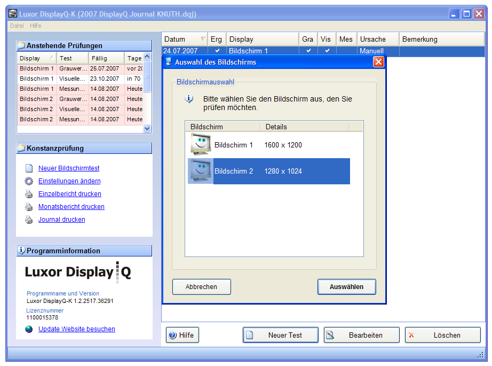Click the Bildschirm column header in dialog
The image size is (492, 366).
[223, 127]
